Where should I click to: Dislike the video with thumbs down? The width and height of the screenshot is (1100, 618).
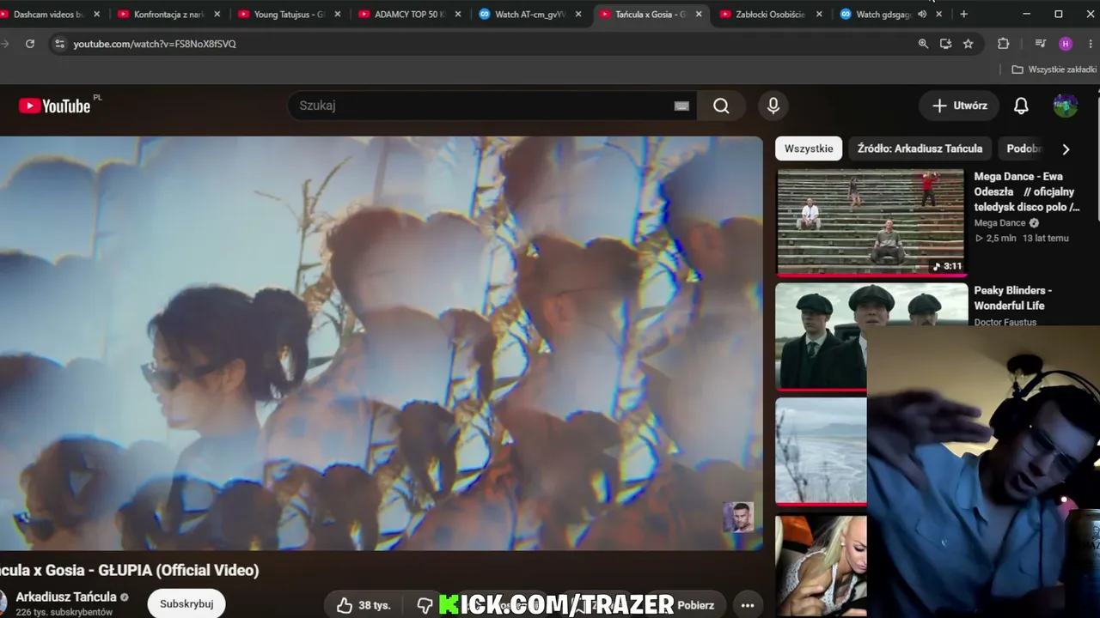pyautogui.click(x=425, y=605)
